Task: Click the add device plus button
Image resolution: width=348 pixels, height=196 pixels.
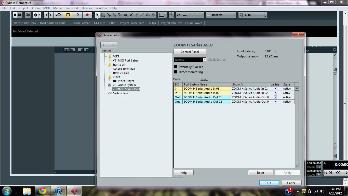Action: pyautogui.click(x=103, y=45)
